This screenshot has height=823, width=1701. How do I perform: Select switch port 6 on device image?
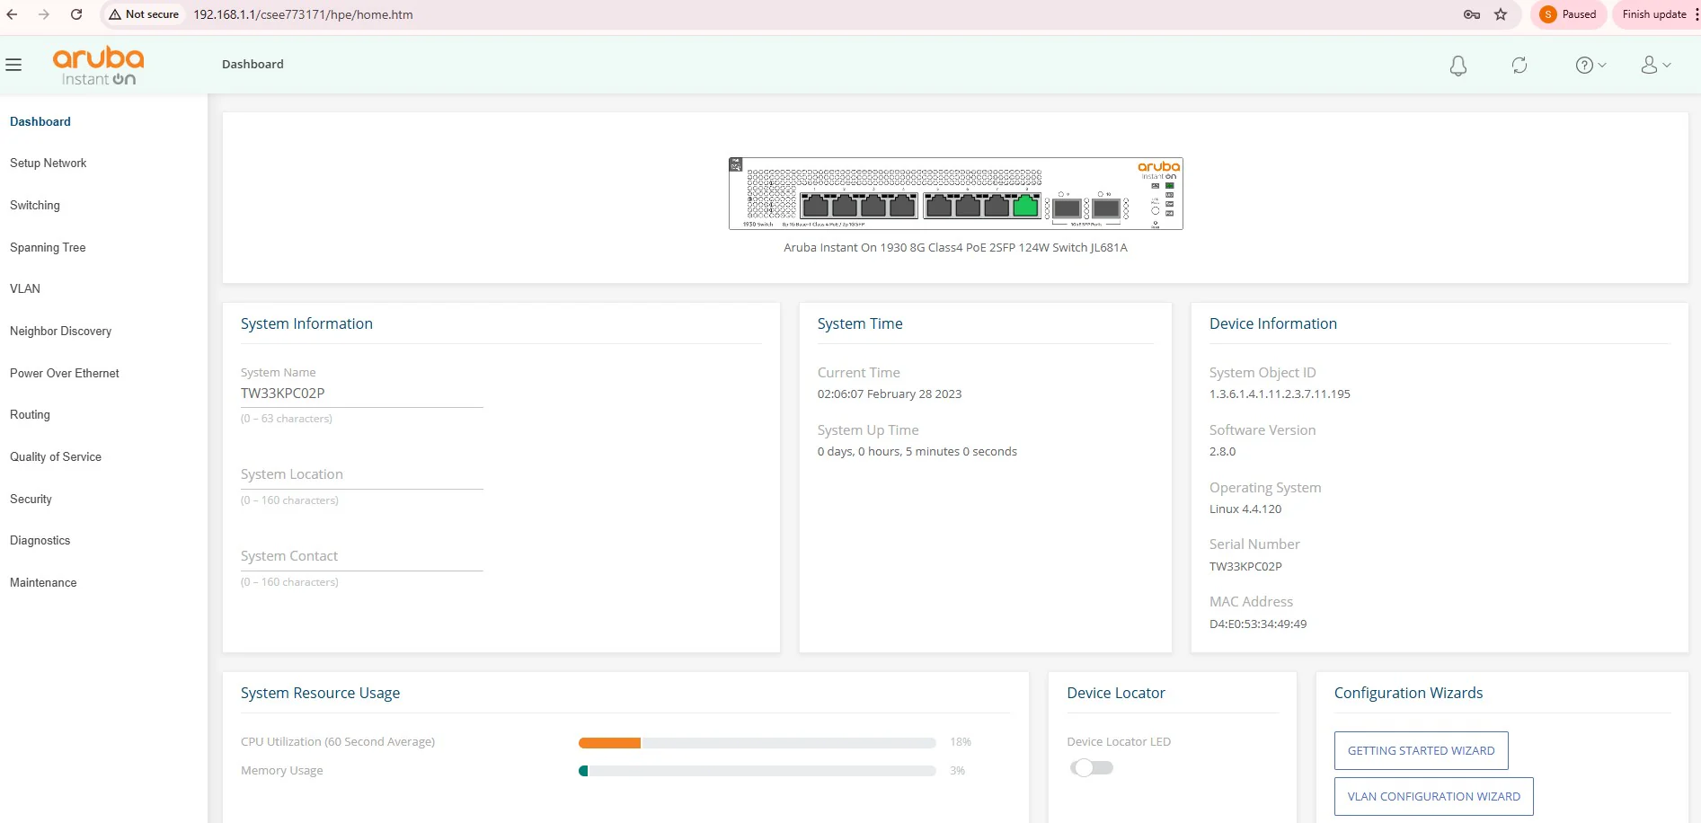coord(968,206)
